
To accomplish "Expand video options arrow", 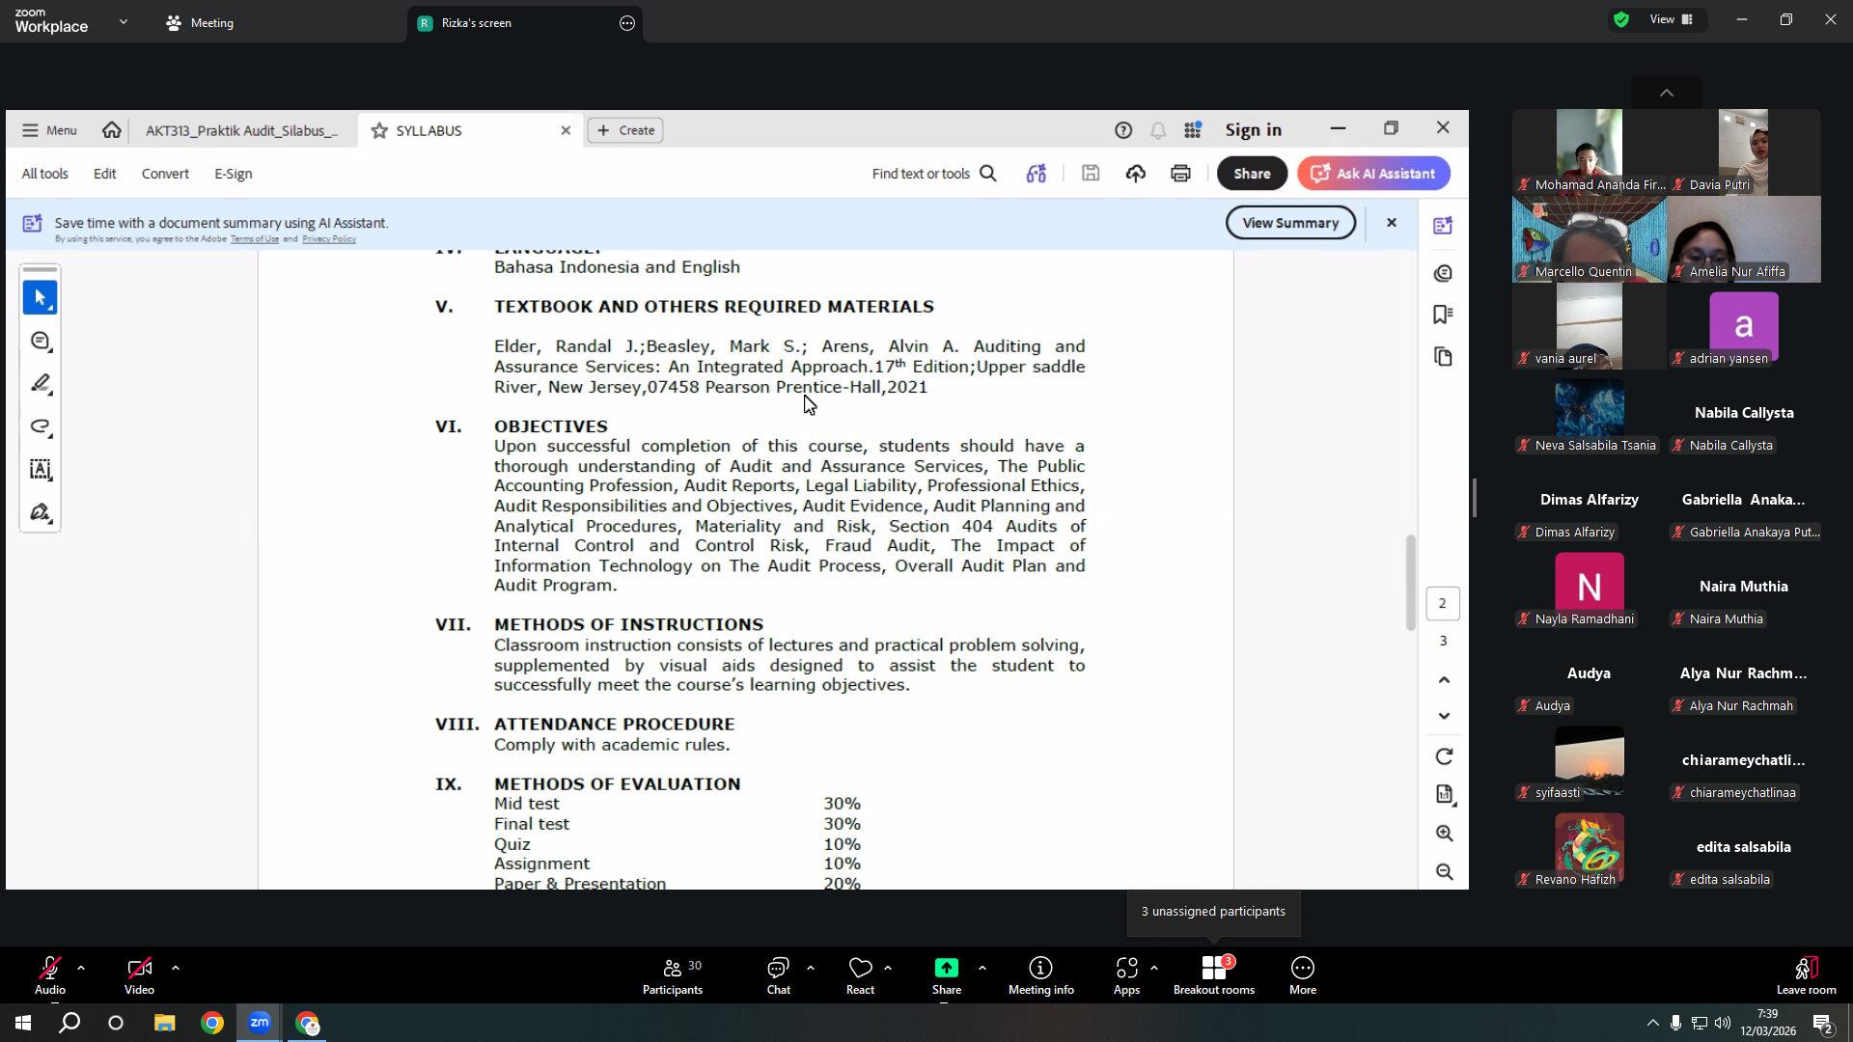I will (176, 968).
